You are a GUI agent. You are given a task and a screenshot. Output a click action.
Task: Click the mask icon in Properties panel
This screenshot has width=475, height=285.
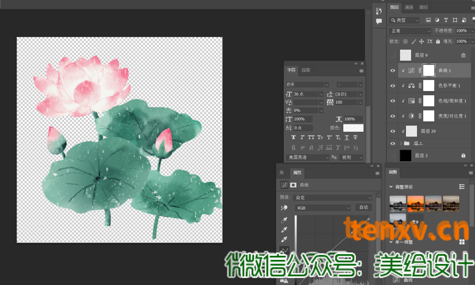click(293, 185)
